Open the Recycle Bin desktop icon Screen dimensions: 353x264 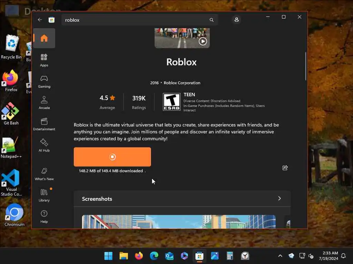(x=11, y=47)
